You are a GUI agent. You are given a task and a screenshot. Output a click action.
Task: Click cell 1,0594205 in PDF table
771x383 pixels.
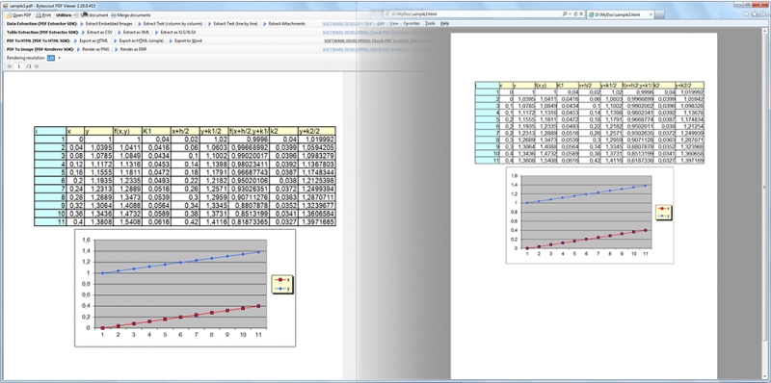click(x=317, y=147)
